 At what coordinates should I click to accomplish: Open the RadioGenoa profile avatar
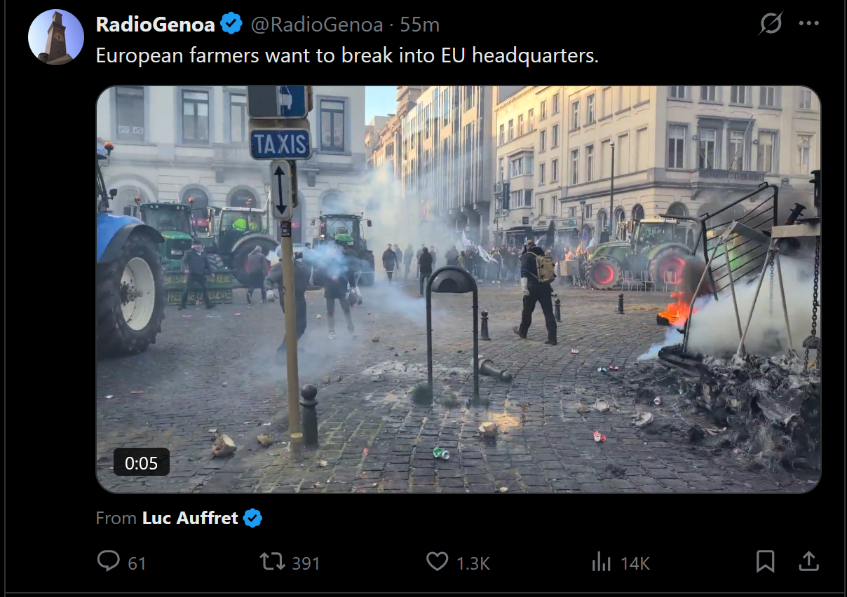(x=56, y=37)
